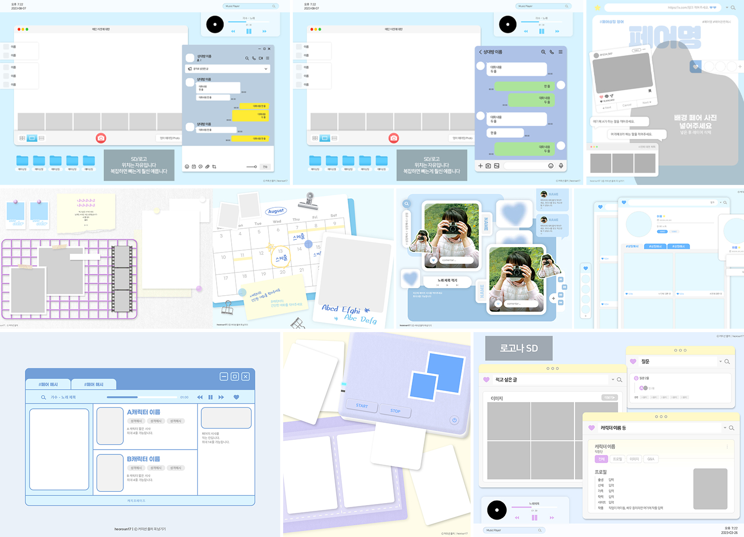Click 더보기 button in 이미지 section
Screen dimensions: 744x537
[609, 398]
